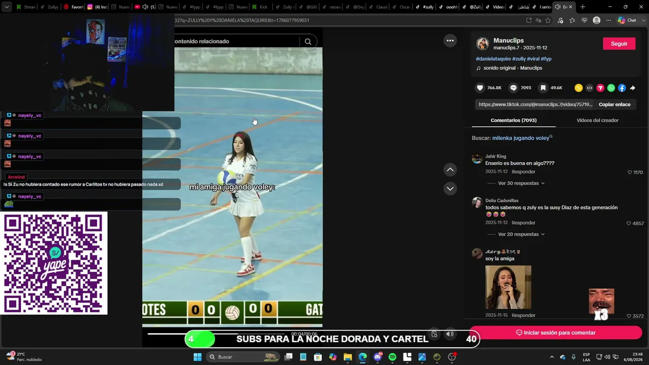This screenshot has height=365, width=649.
Task: Click the taskbar Buscar search box
Action: pyautogui.click(x=243, y=357)
